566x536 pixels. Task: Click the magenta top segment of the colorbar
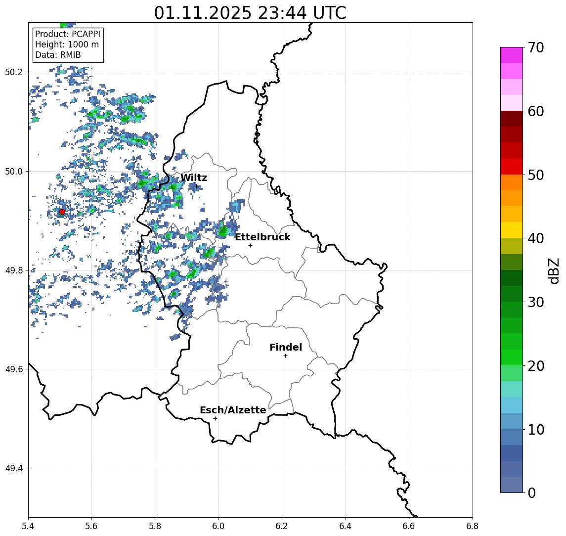click(512, 55)
